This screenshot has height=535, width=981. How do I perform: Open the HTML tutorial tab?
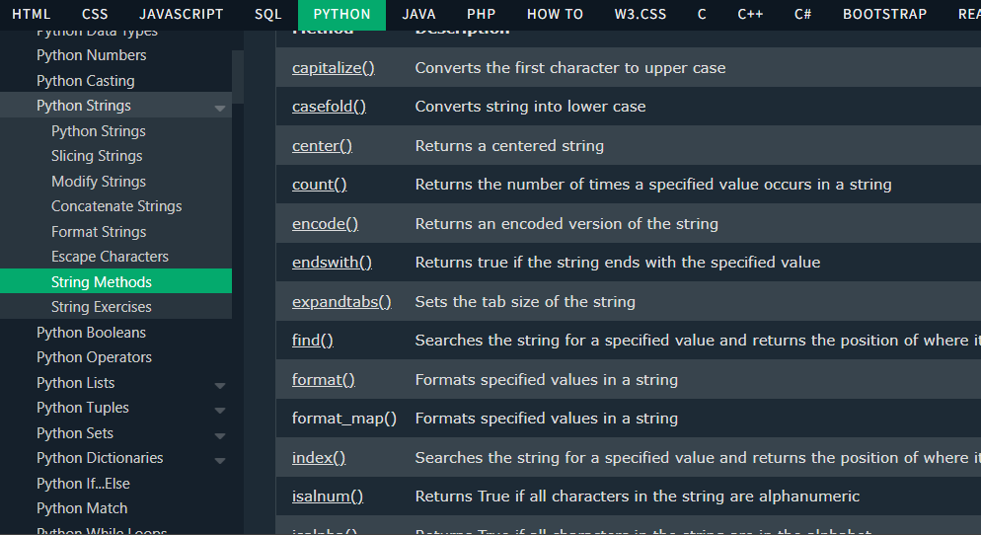(32, 15)
